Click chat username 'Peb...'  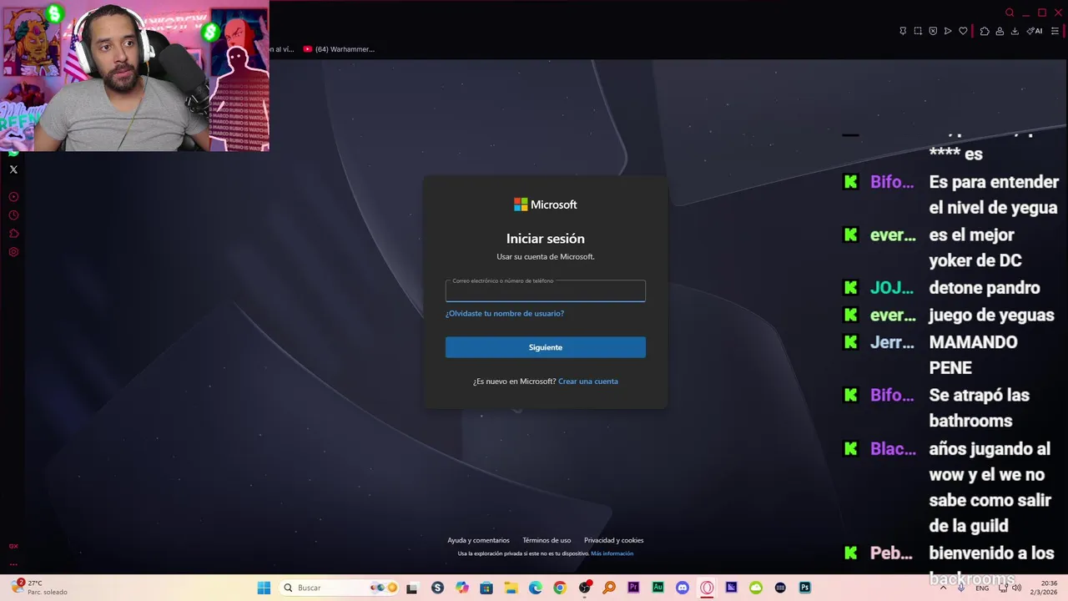click(x=891, y=553)
